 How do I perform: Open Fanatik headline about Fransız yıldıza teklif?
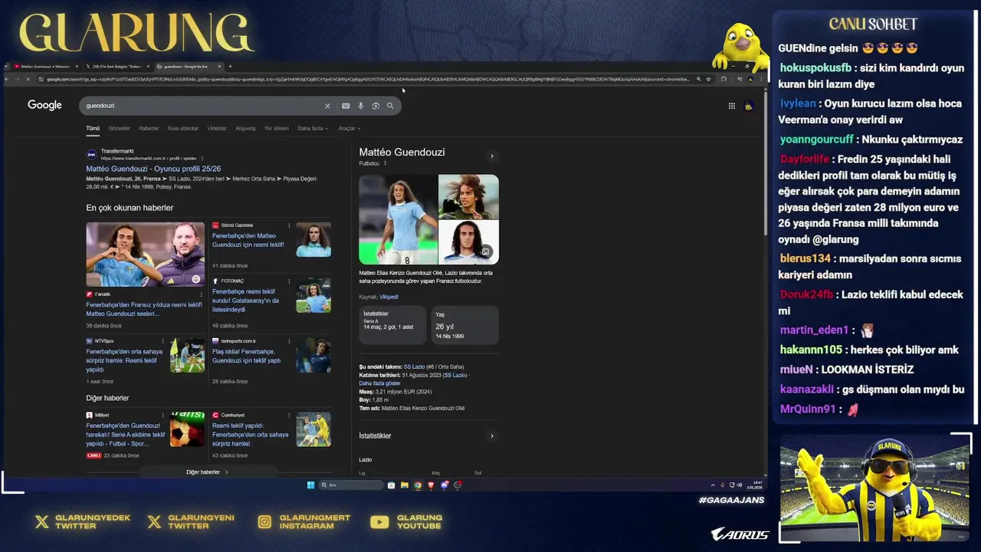[144, 309]
